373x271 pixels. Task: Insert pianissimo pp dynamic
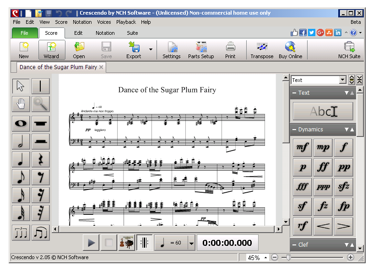coord(344,167)
